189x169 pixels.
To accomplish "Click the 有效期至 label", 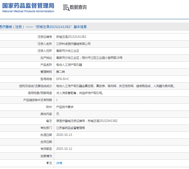I will pyautogui.click(x=46, y=149).
